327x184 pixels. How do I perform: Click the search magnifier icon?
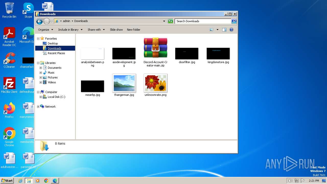pos(234,21)
